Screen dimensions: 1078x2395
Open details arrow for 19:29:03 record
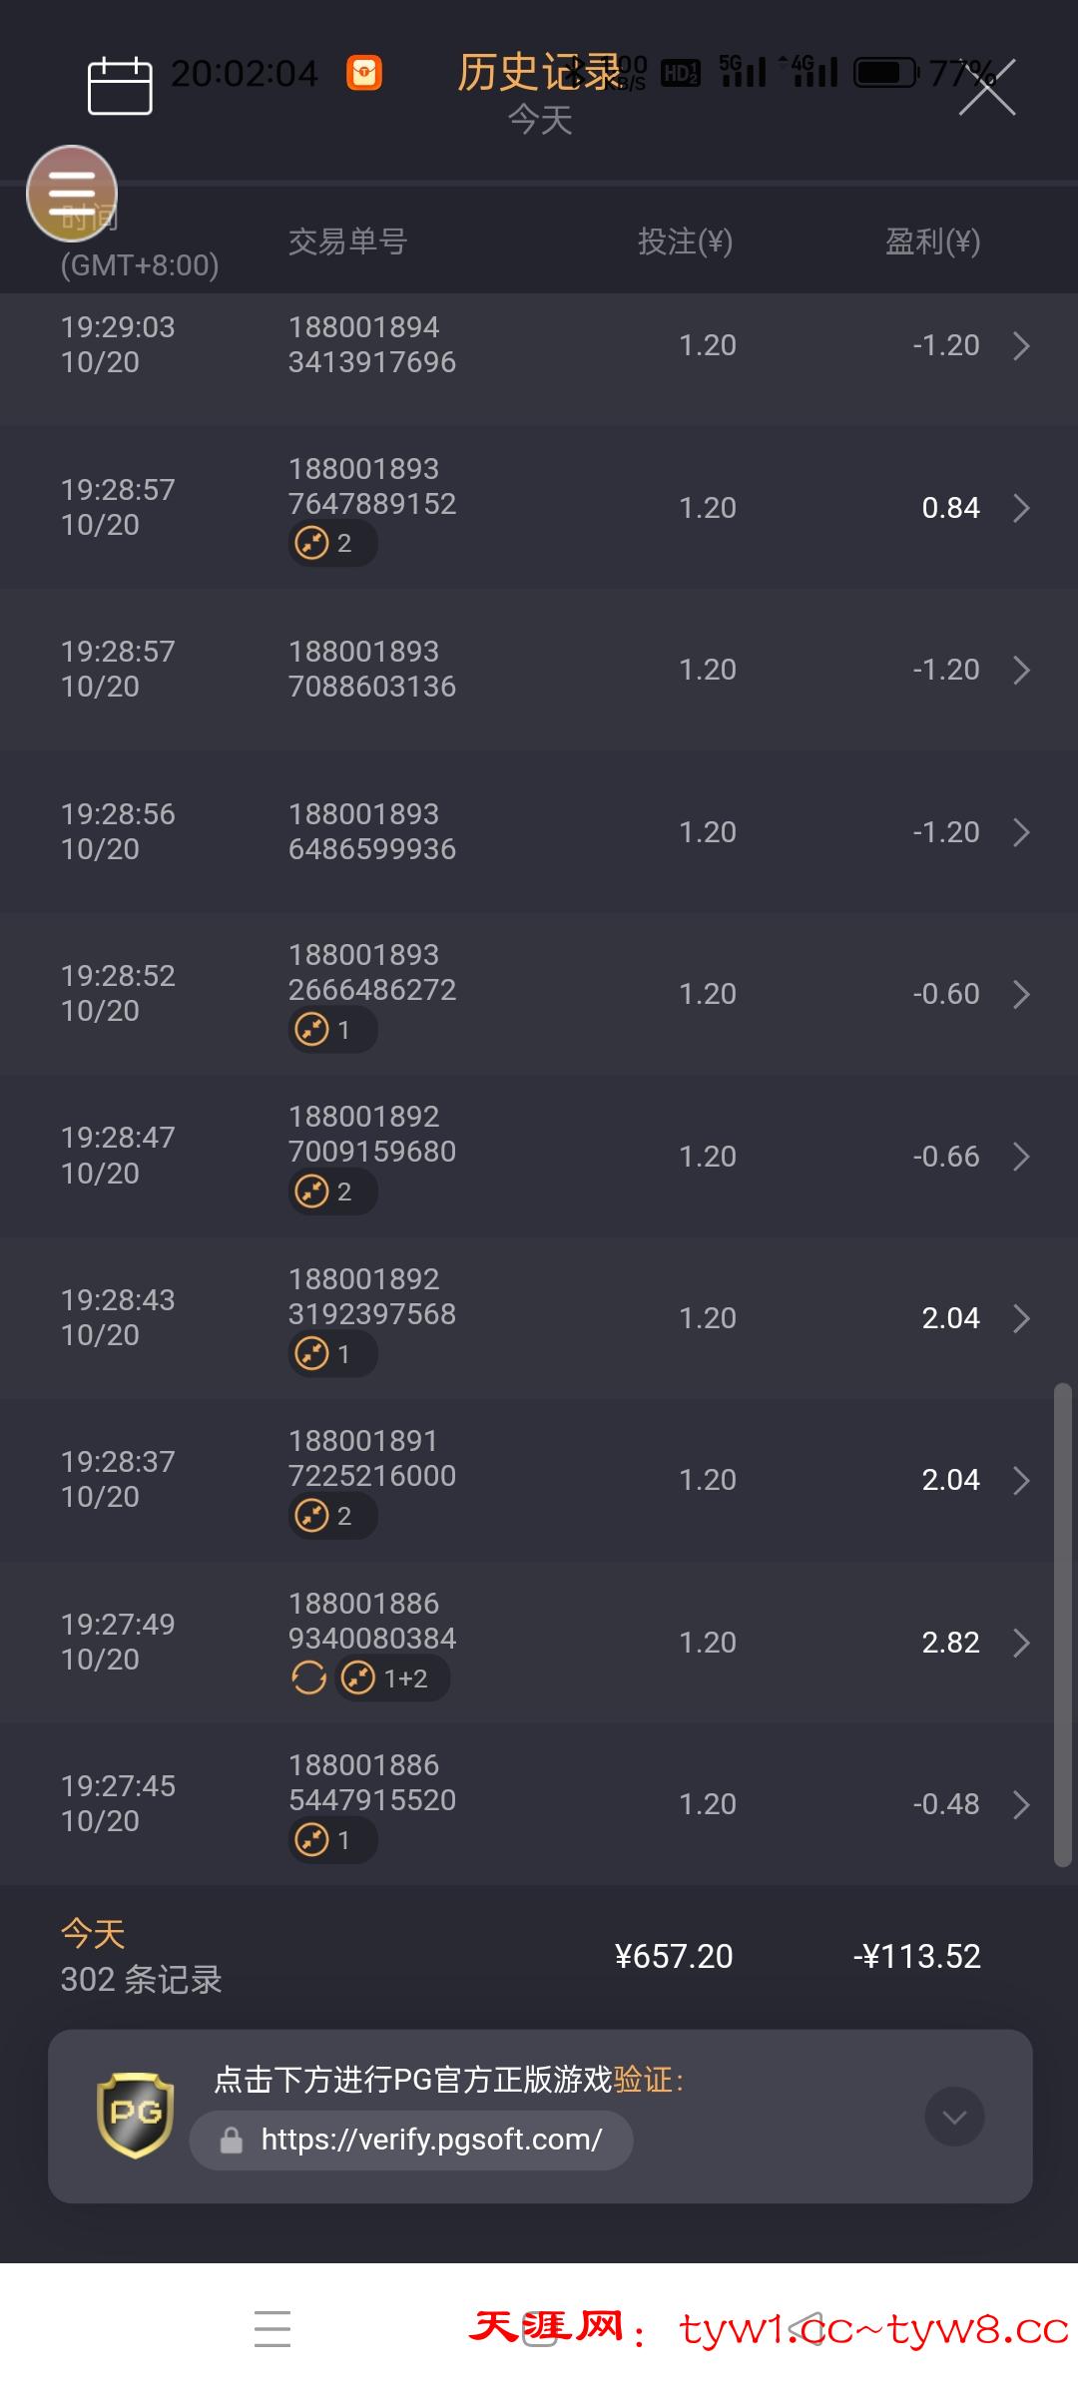pyautogui.click(x=1021, y=345)
